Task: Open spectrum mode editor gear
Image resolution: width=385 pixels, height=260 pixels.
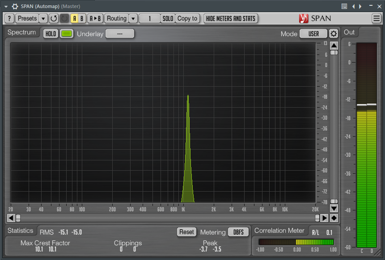Action: [x=334, y=34]
